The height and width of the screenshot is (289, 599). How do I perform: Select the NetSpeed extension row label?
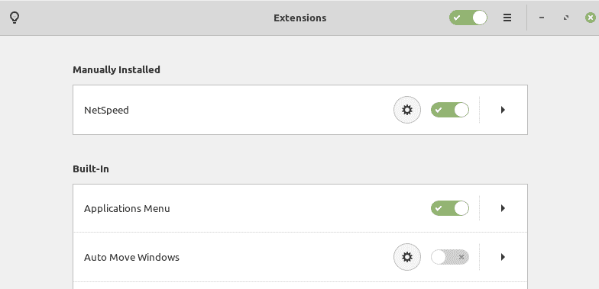(x=106, y=110)
